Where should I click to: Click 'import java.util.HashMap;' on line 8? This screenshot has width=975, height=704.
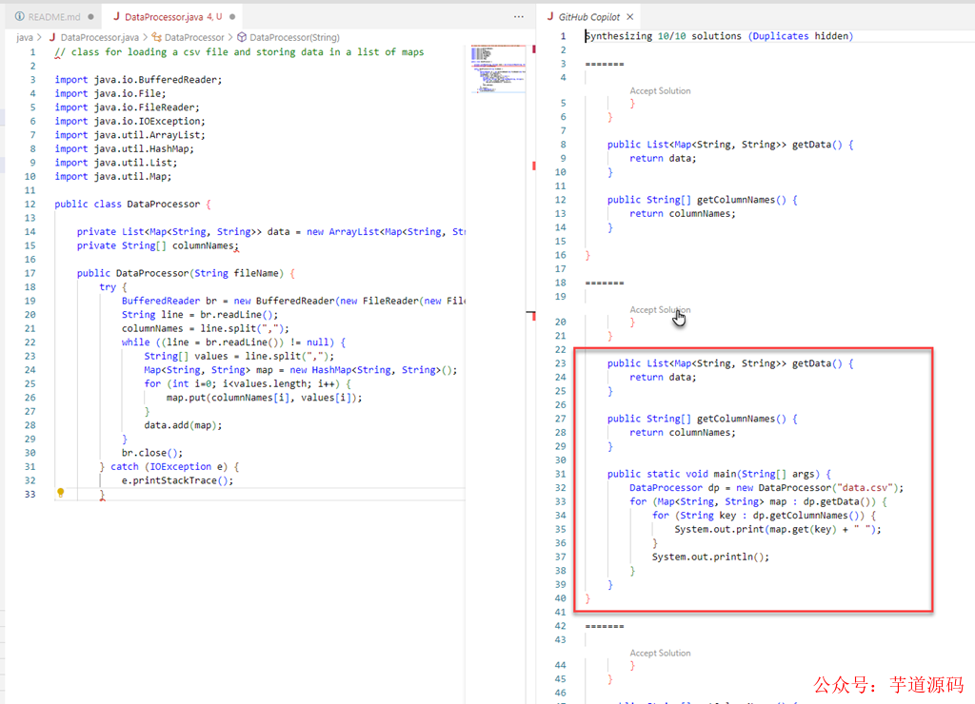click(124, 148)
